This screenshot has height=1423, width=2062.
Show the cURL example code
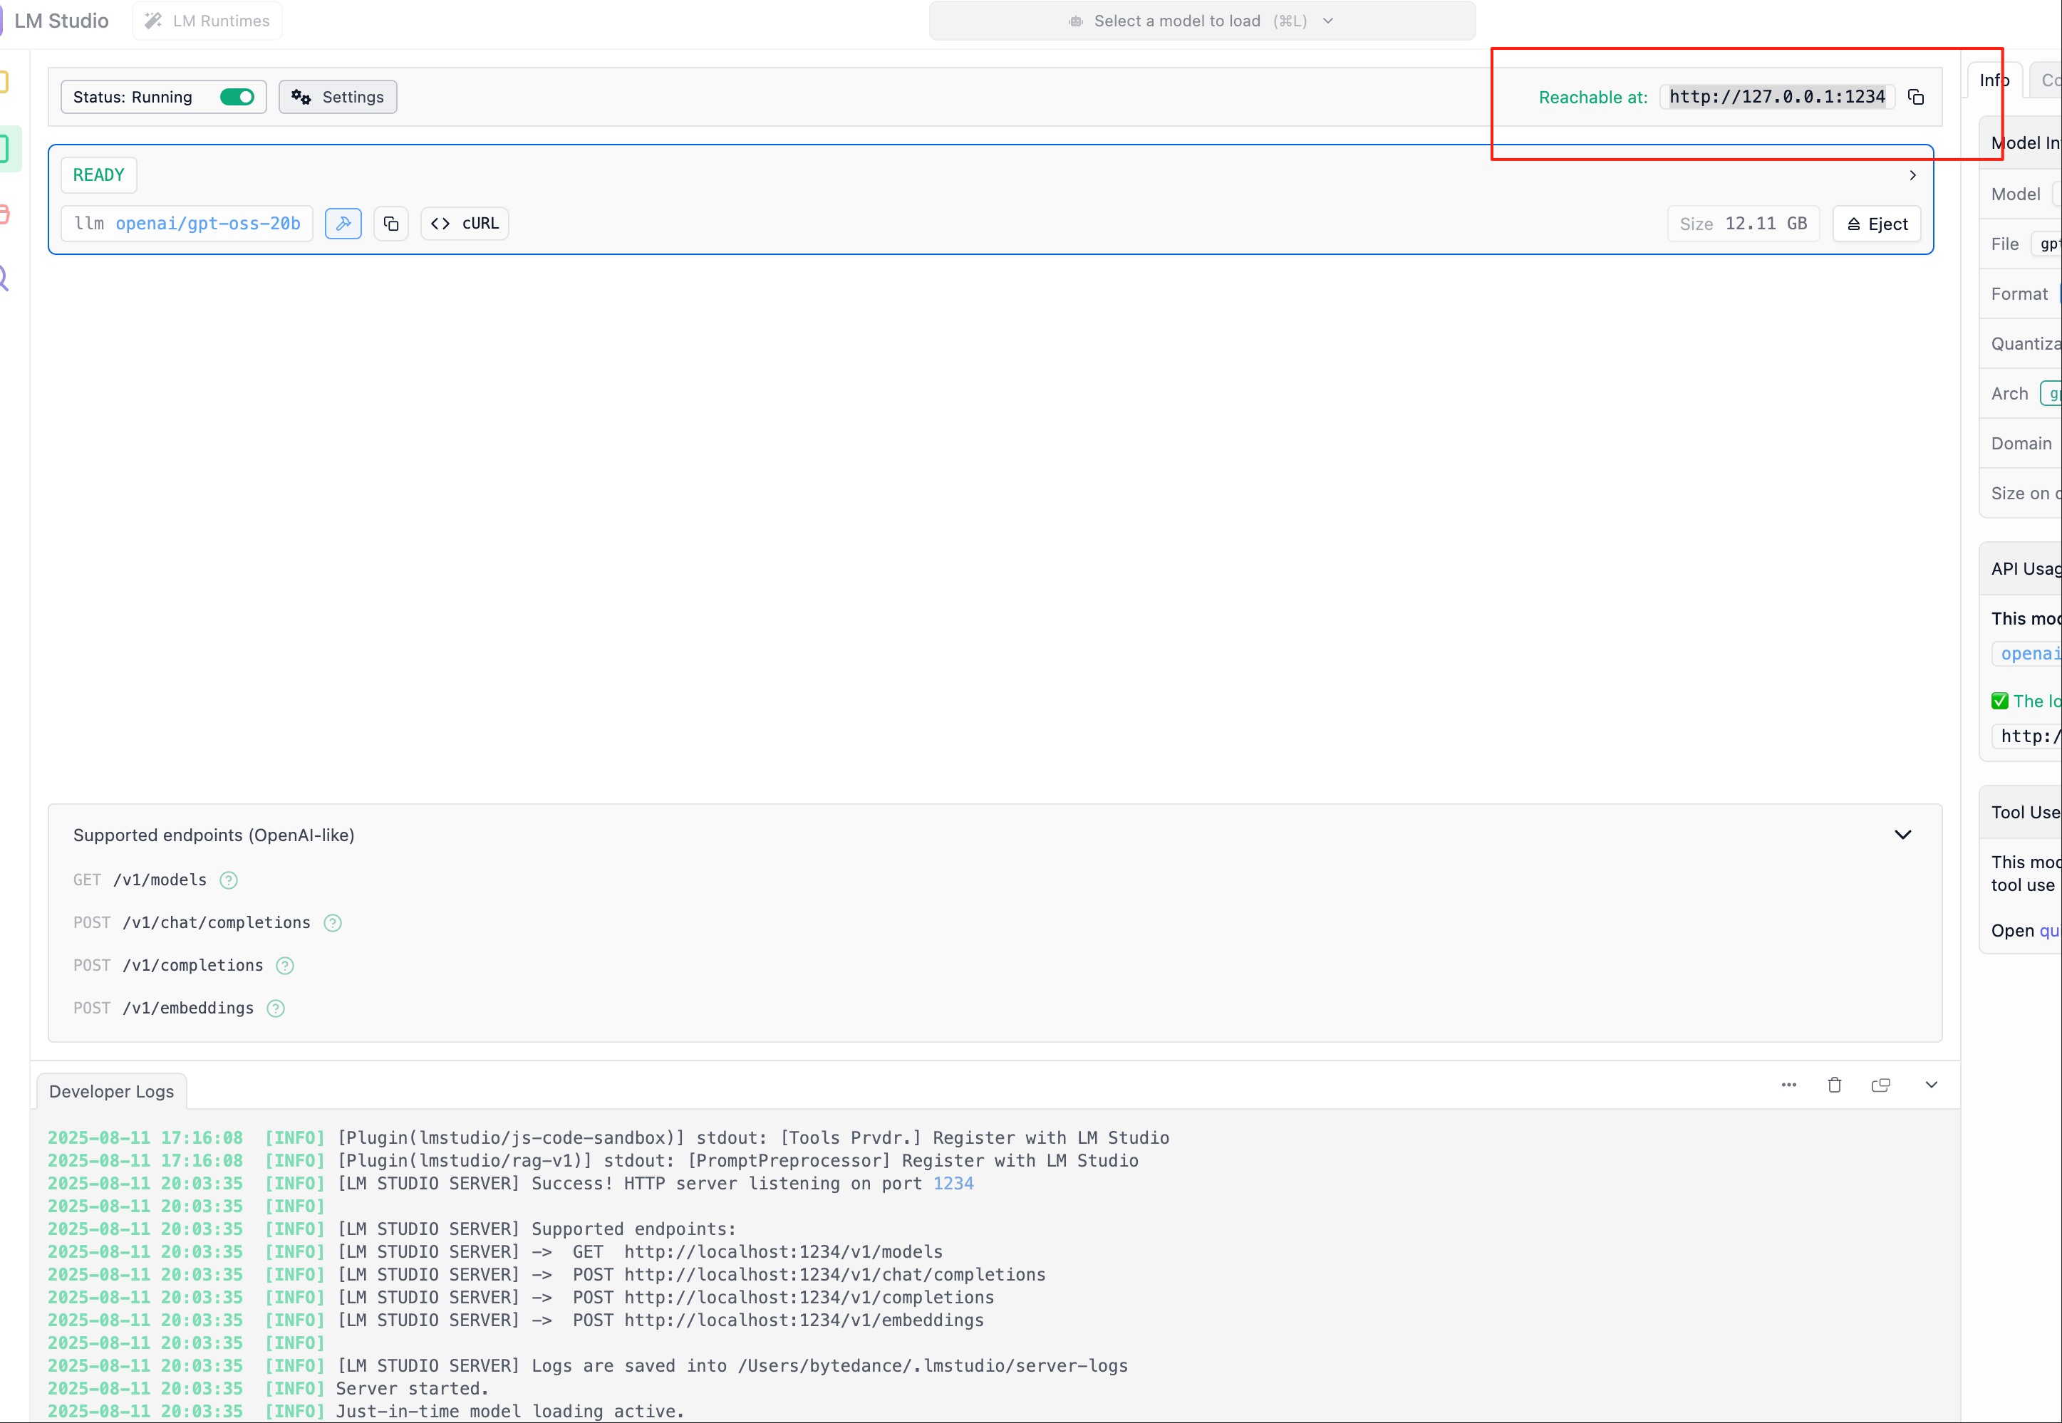(x=465, y=224)
